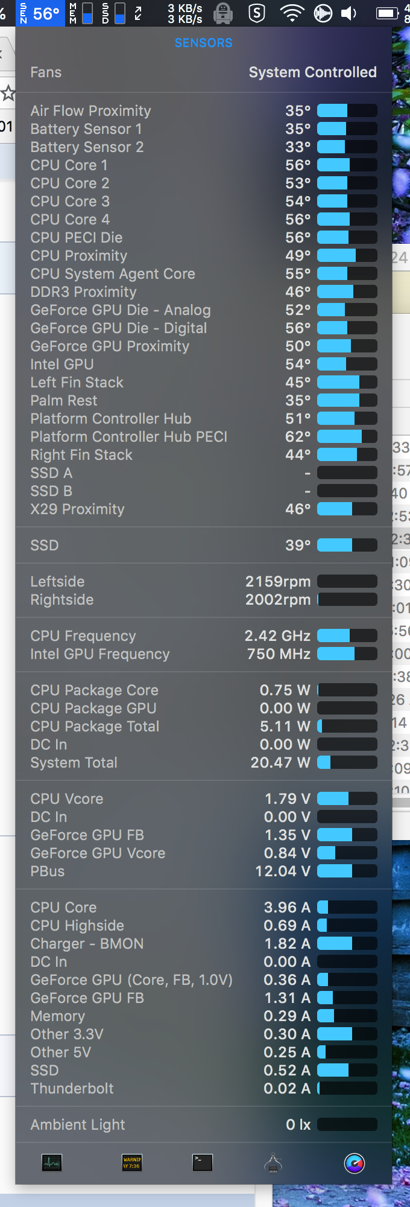The image size is (410, 1207).
Task: Click the Platform Controller Hub PECI row
Action: click(x=204, y=437)
